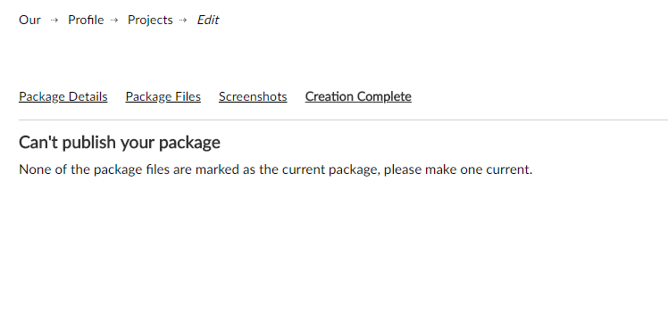
Task: Go to the Our breadcrumb link
Action: (29, 20)
